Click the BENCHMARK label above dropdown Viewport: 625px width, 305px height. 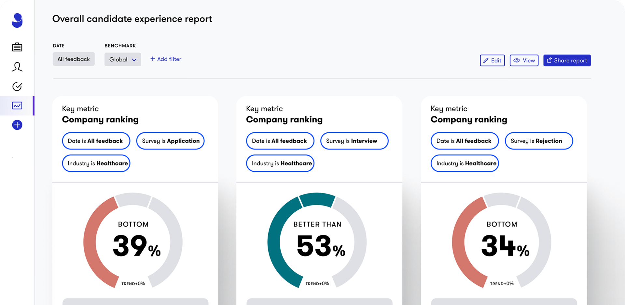click(x=120, y=46)
